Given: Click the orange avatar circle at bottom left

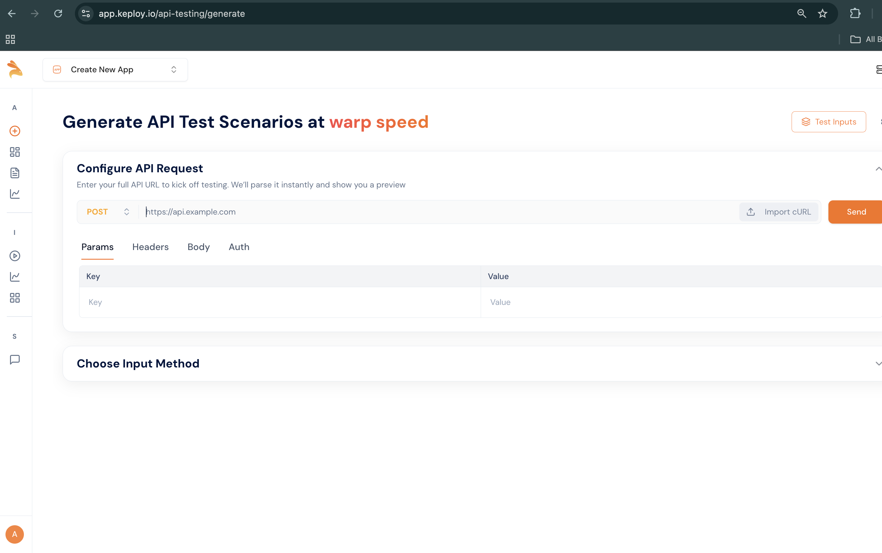Looking at the screenshot, I should tap(15, 534).
